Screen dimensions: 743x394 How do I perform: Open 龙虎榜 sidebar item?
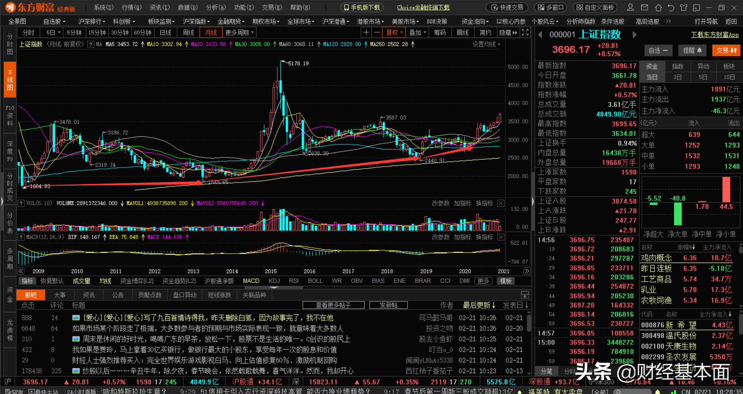pos(10,330)
